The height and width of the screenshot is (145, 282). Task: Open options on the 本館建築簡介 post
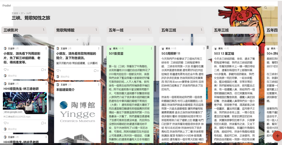coord(99,85)
